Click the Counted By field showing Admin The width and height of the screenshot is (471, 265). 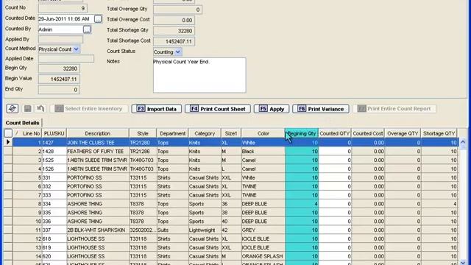(60, 29)
